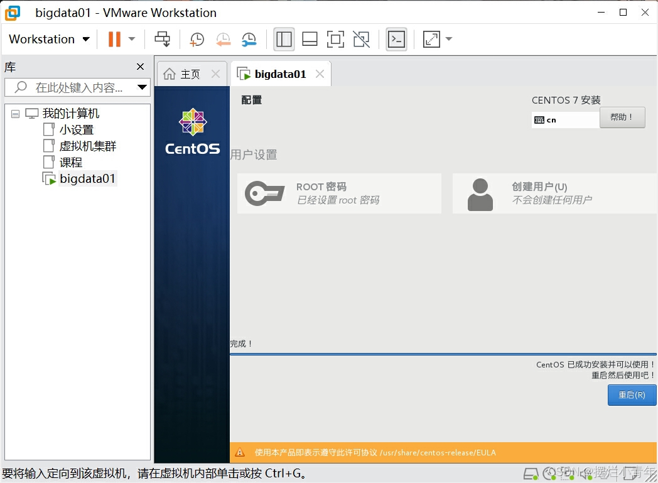The width and height of the screenshot is (658, 483).
Task: Click the CentOS logo in sidebar
Action: [193, 132]
